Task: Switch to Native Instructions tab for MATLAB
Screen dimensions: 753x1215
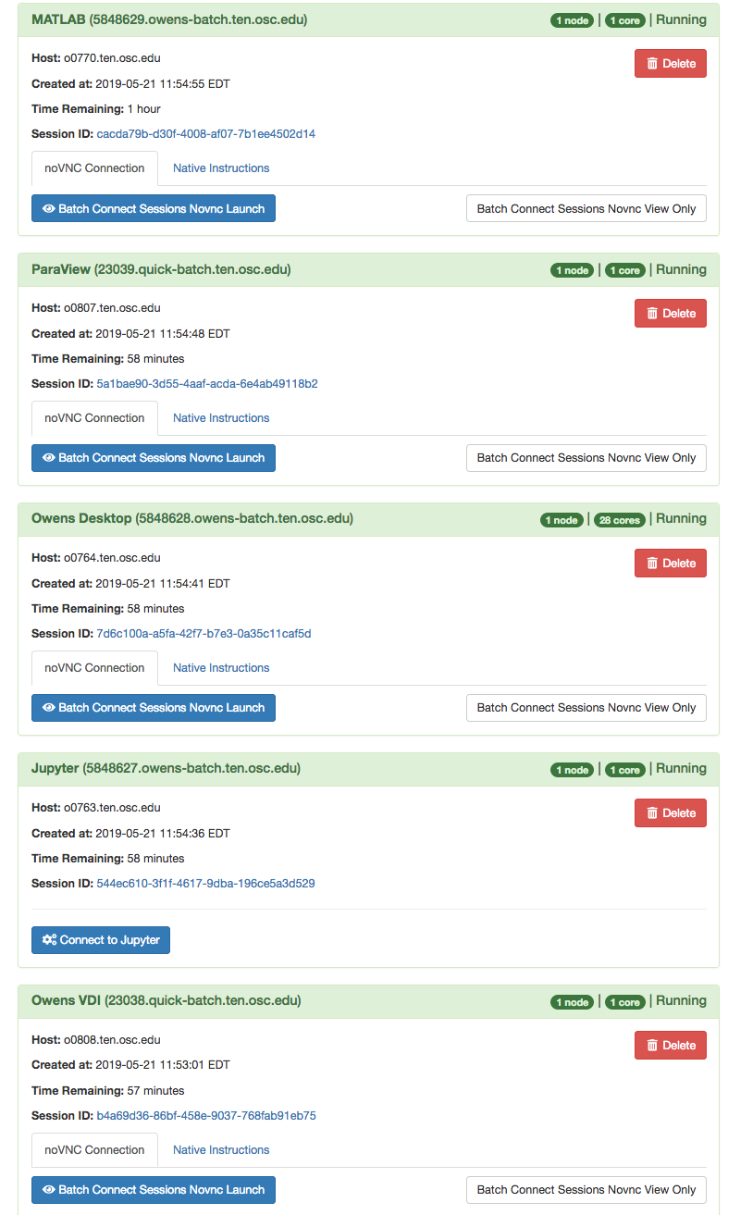Action: point(220,167)
